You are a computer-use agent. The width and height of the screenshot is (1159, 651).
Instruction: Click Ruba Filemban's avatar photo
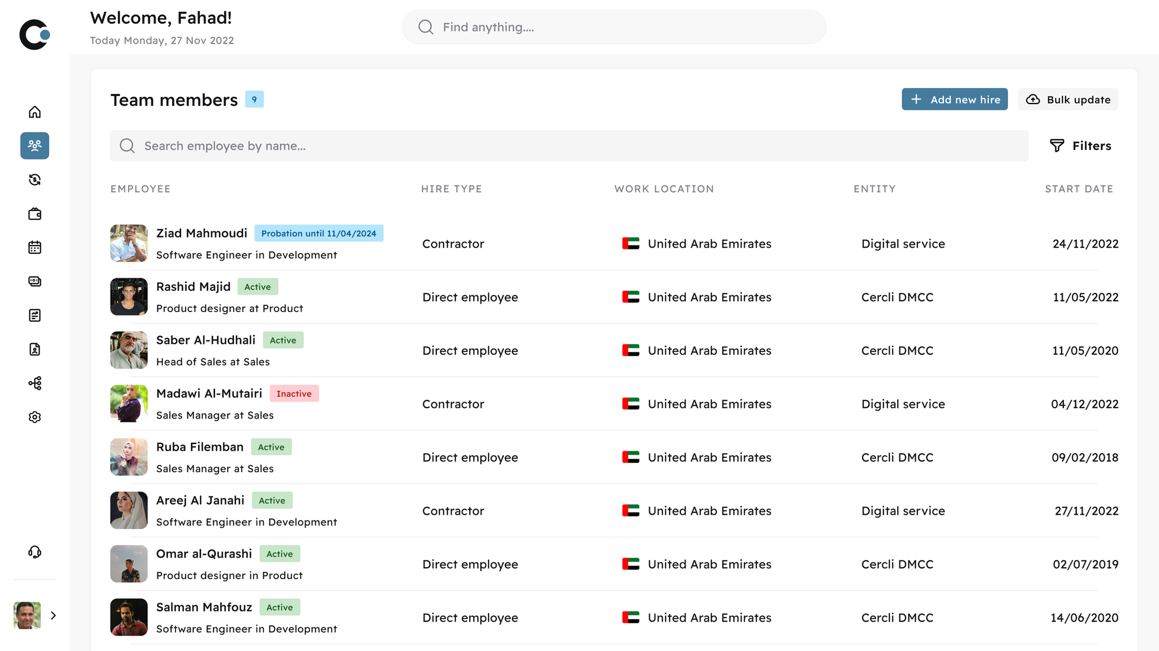[129, 457]
